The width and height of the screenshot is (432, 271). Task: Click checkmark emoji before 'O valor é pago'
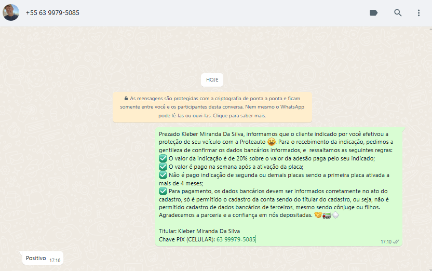163,167
